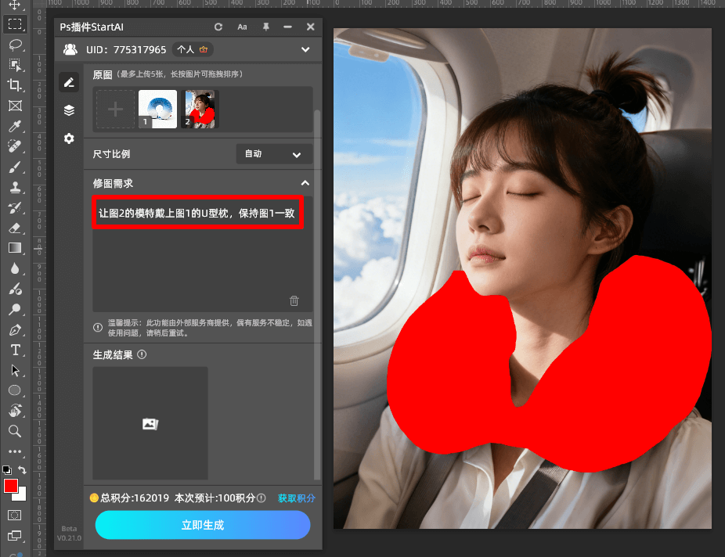Open the layers tab in StartAI sidebar
This screenshot has width=725, height=557.
[x=69, y=110]
